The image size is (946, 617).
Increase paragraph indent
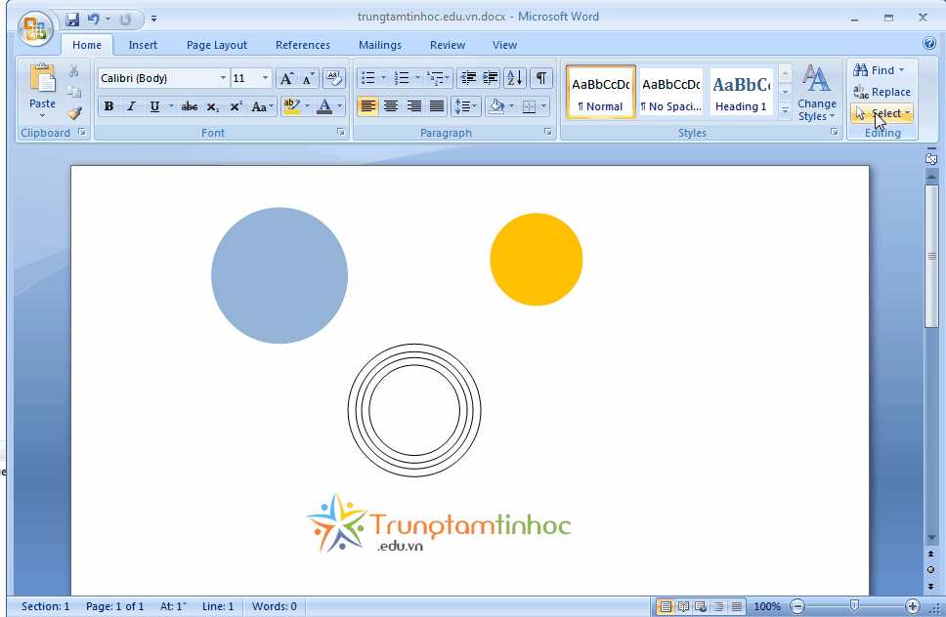[x=490, y=78]
